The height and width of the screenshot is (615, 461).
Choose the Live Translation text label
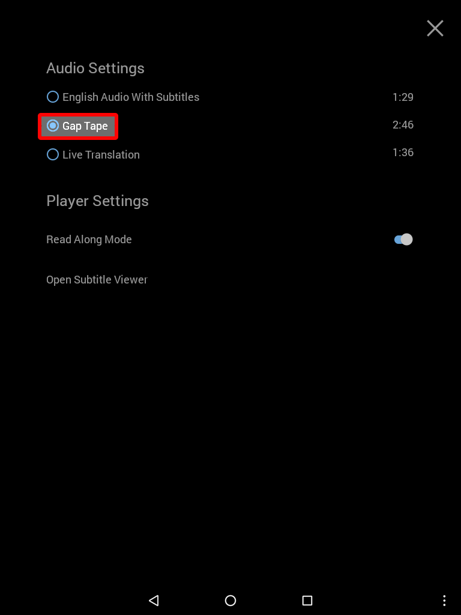pyautogui.click(x=101, y=154)
